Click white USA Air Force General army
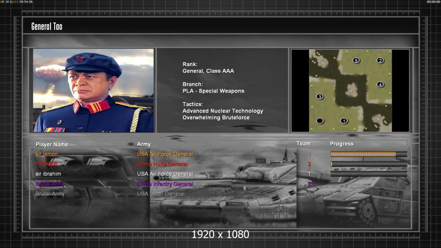Image resolution: width=441 pixels, height=248 pixels. pos(165,174)
